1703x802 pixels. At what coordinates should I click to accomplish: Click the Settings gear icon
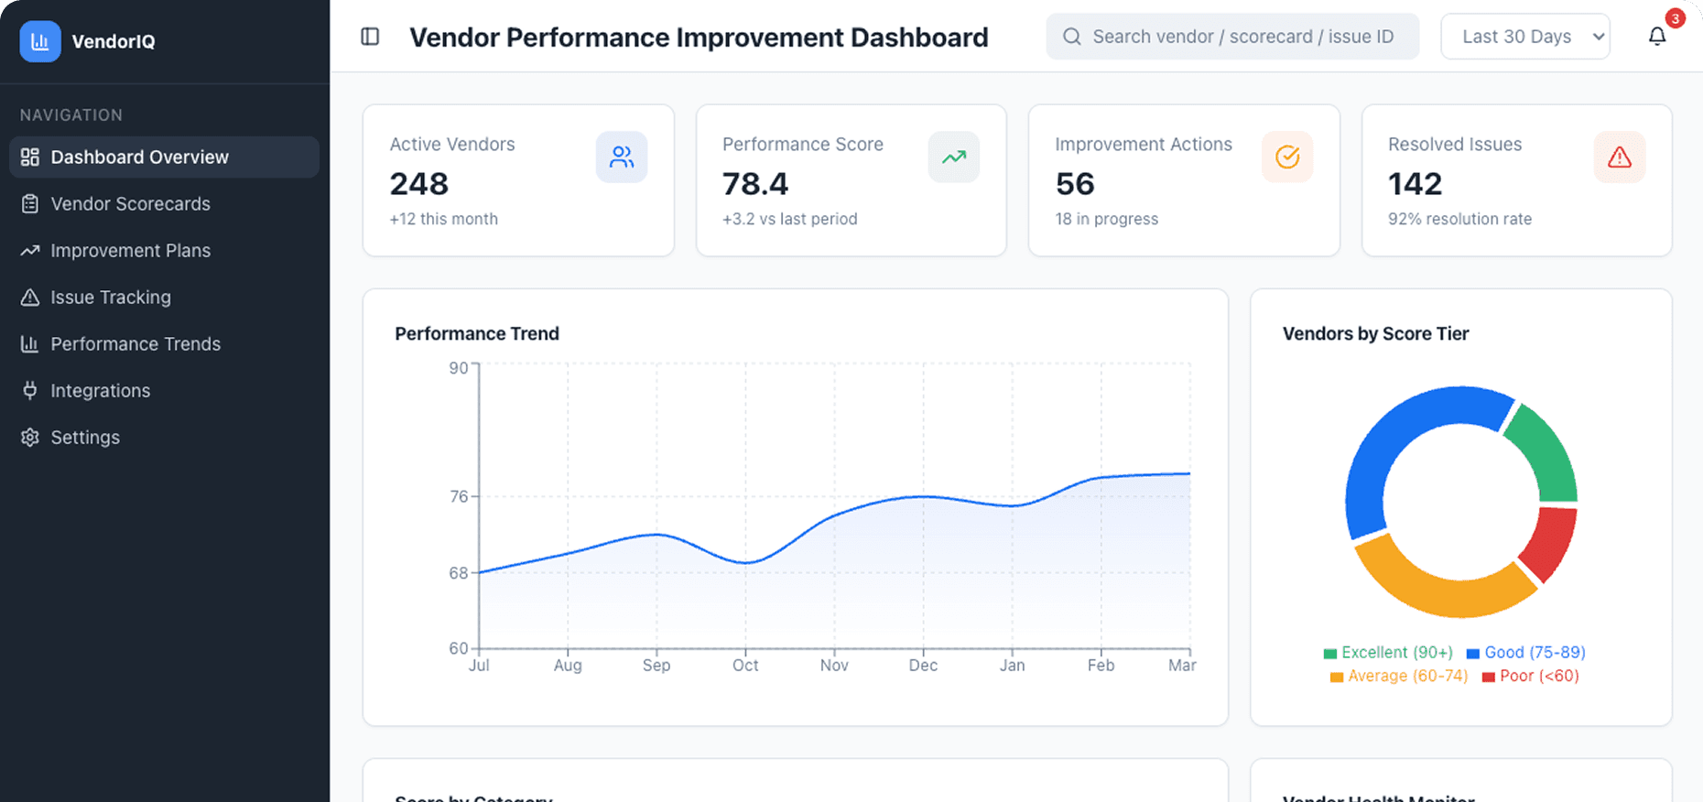30,438
